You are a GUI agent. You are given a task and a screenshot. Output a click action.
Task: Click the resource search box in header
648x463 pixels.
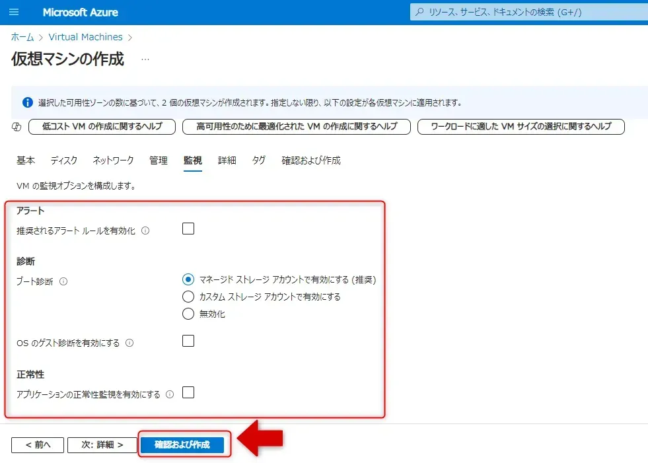tap(528, 13)
